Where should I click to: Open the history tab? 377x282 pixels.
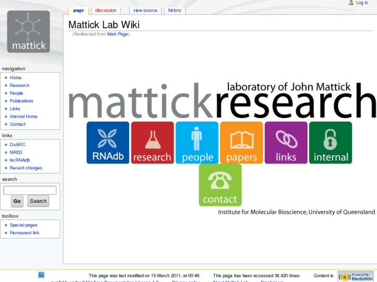[x=175, y=10]
